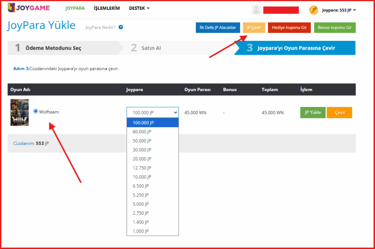Choose 12.750 JP from the list
375x249 pixels.
point(153,168)
